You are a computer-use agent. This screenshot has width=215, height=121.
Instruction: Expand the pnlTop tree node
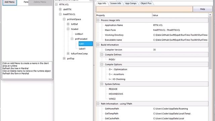click(x=64, y=58)
